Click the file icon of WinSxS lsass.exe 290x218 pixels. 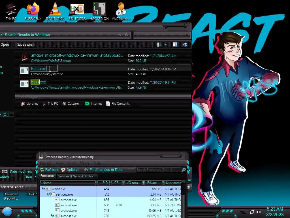[24, 84]
